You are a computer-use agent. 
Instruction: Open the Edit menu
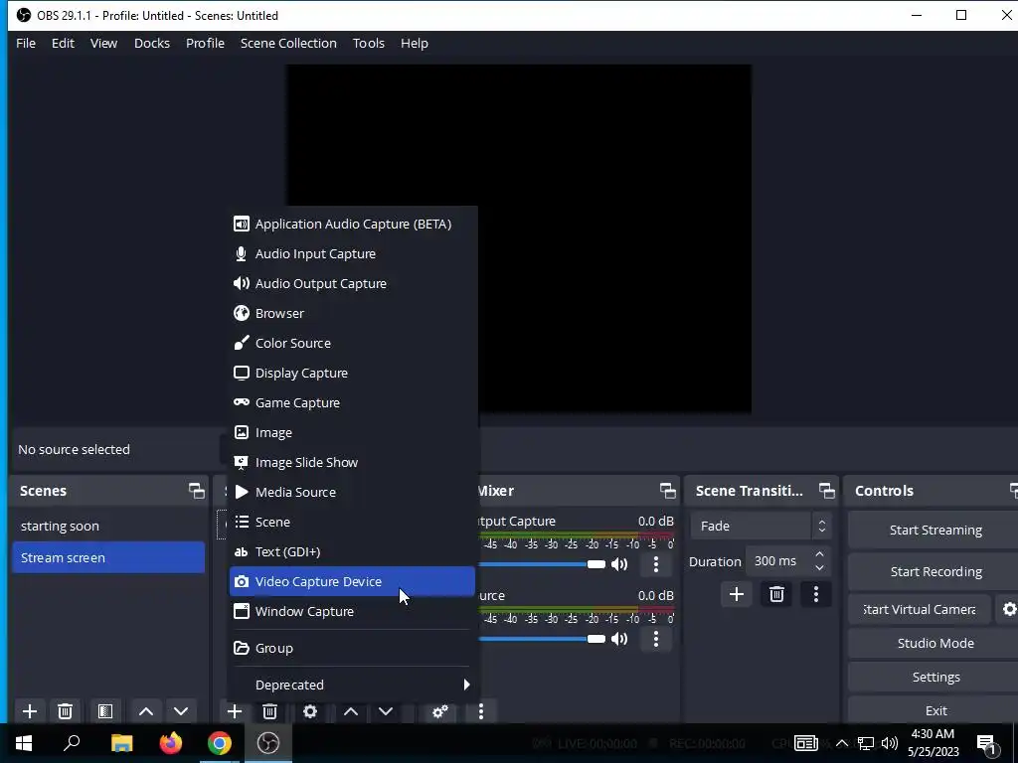63,43
